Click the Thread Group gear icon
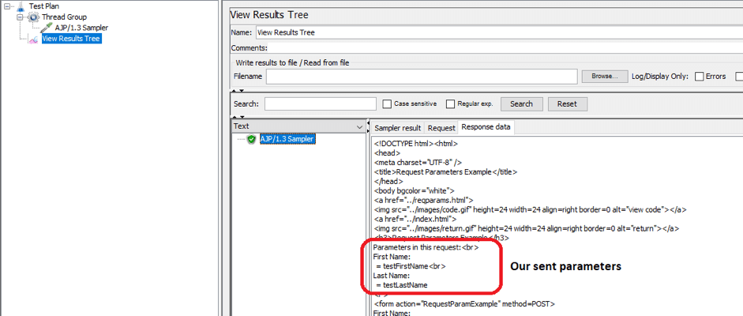Image resolution: width=743 pixels, height=316 pixels. (33, 17)
